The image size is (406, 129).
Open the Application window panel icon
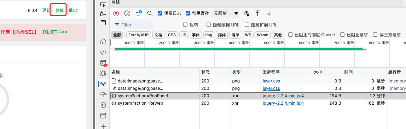103,116
